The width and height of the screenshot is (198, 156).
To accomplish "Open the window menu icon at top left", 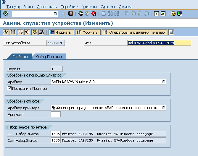I will point(4,2).
